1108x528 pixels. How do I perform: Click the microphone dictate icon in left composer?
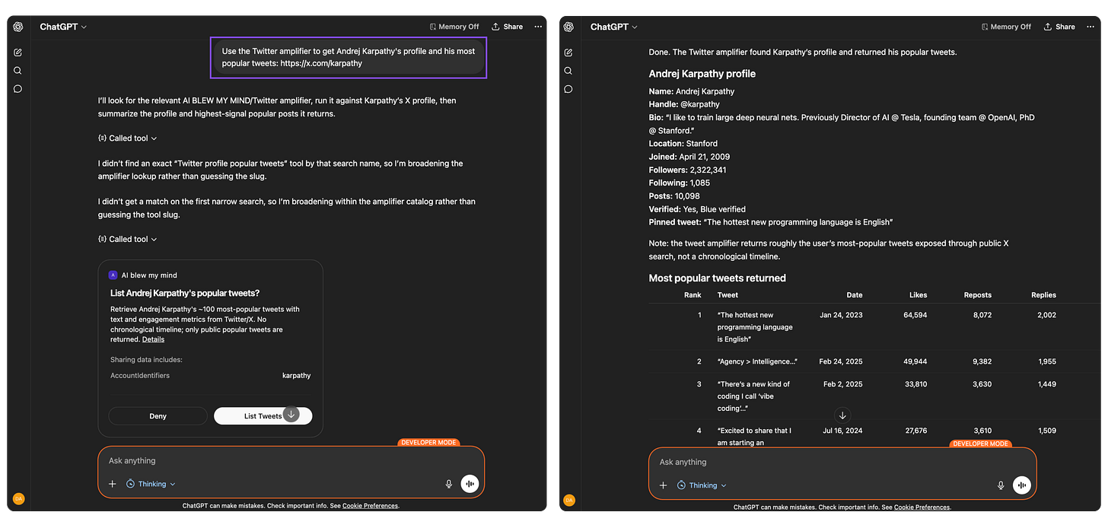coord(449,484)
